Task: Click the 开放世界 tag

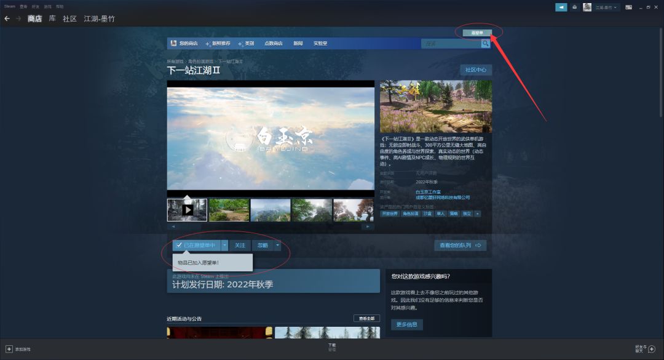Action: pos(390,214)
